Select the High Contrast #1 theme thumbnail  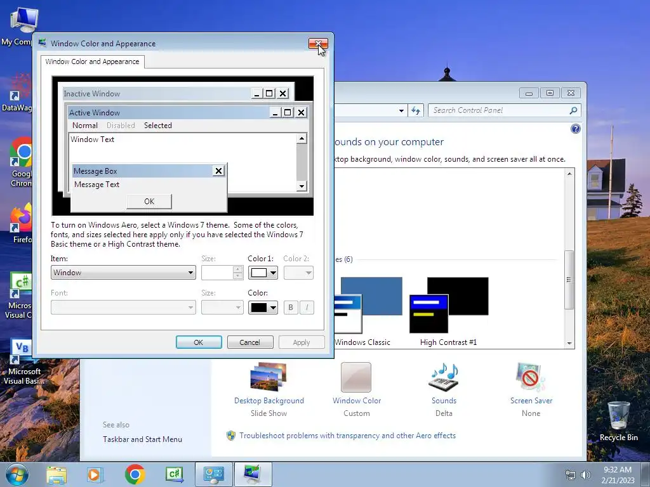449,305
